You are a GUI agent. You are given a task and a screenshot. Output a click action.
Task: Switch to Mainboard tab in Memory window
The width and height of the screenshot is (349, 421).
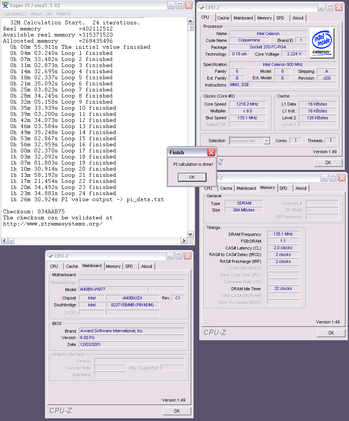[x=246, y=188]
